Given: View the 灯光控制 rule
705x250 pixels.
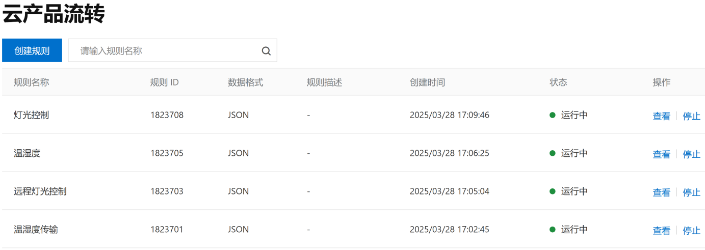Looking at the screenshot, I should [661, 116].
